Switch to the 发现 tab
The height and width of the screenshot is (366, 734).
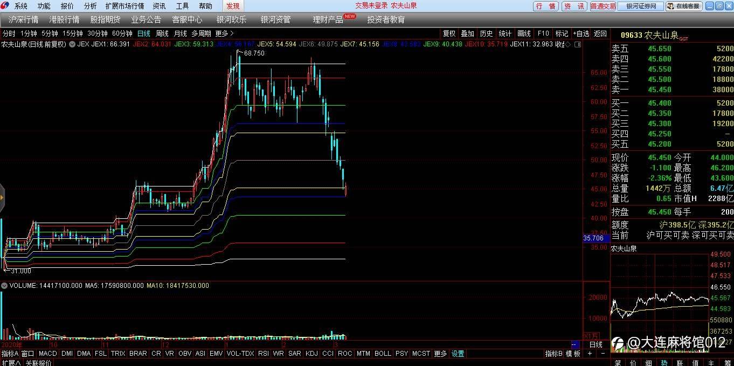coord(233,6)
